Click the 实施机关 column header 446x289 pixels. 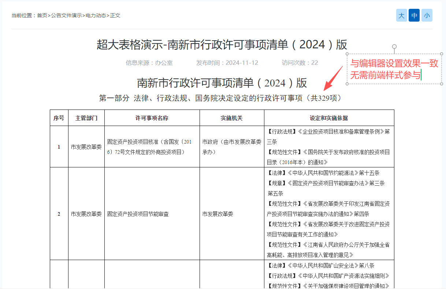(231, 118)
